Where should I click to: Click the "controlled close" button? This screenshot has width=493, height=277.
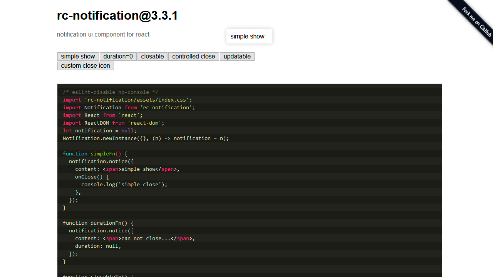193,57
